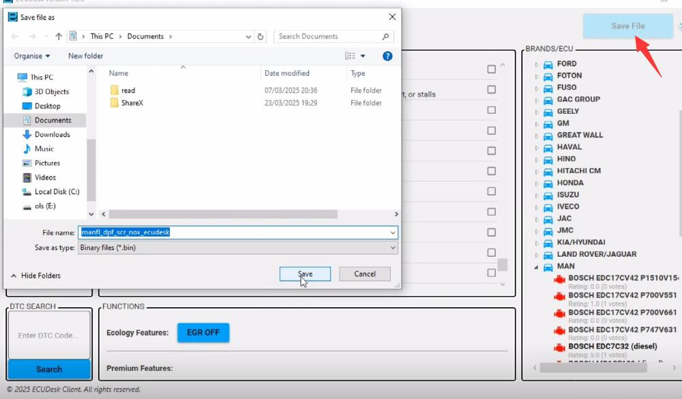Open the Save as type dropdown
Screen dimensions: 682x399
(x=392, y=247)
